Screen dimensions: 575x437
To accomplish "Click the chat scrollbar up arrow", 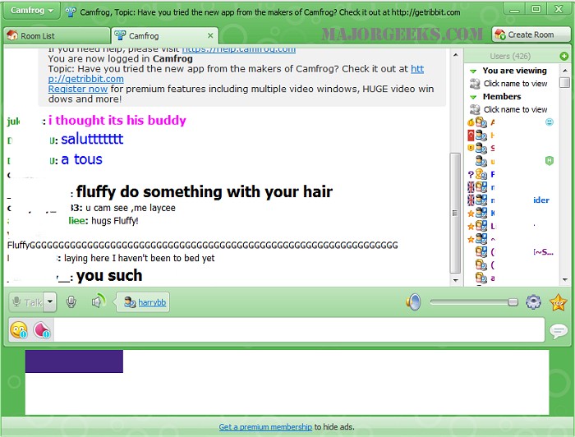I will click(x=455, y=55).
